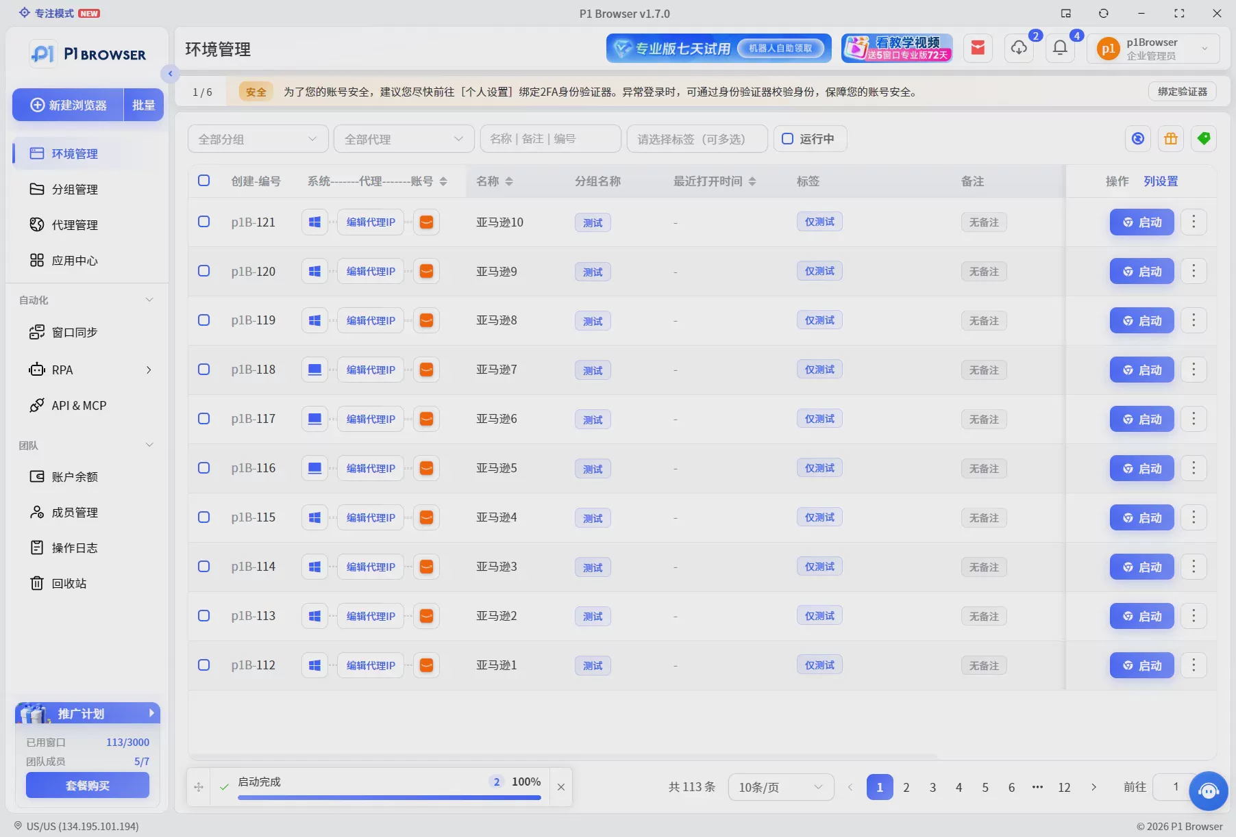1236x837 pixels.
Task: Check the box for row p1B-115
Action: [203, 517]
